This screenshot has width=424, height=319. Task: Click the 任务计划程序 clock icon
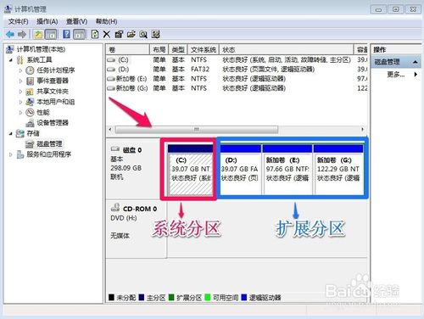coord(30,70)
